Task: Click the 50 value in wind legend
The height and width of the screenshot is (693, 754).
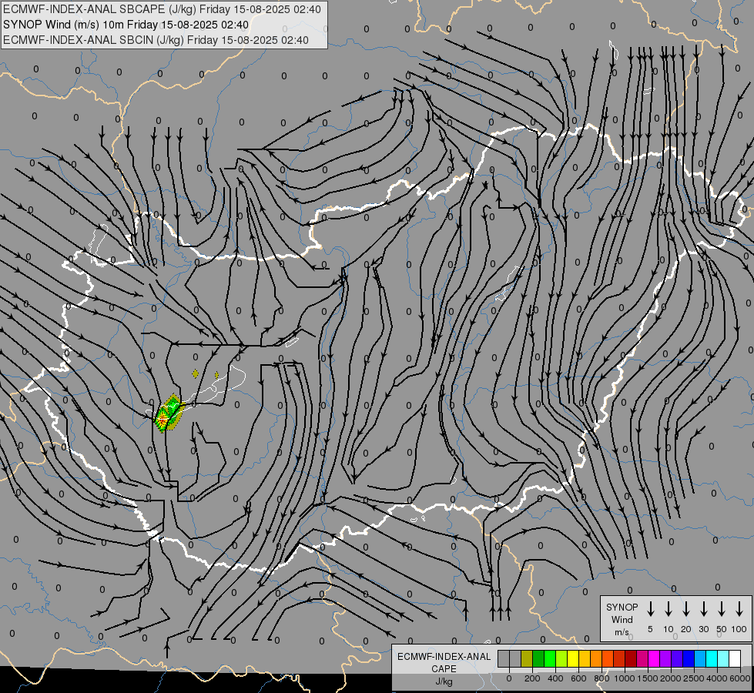Action: (722, 629)
